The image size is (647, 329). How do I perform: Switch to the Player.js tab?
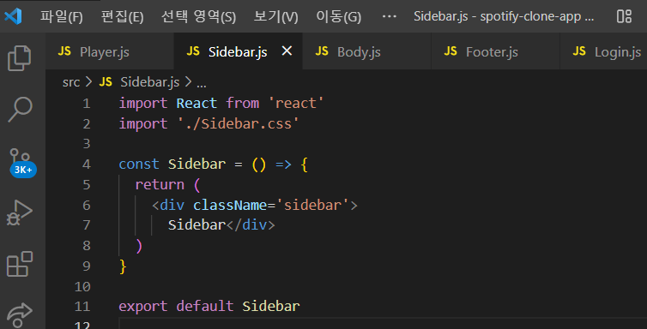click(110, 51)
